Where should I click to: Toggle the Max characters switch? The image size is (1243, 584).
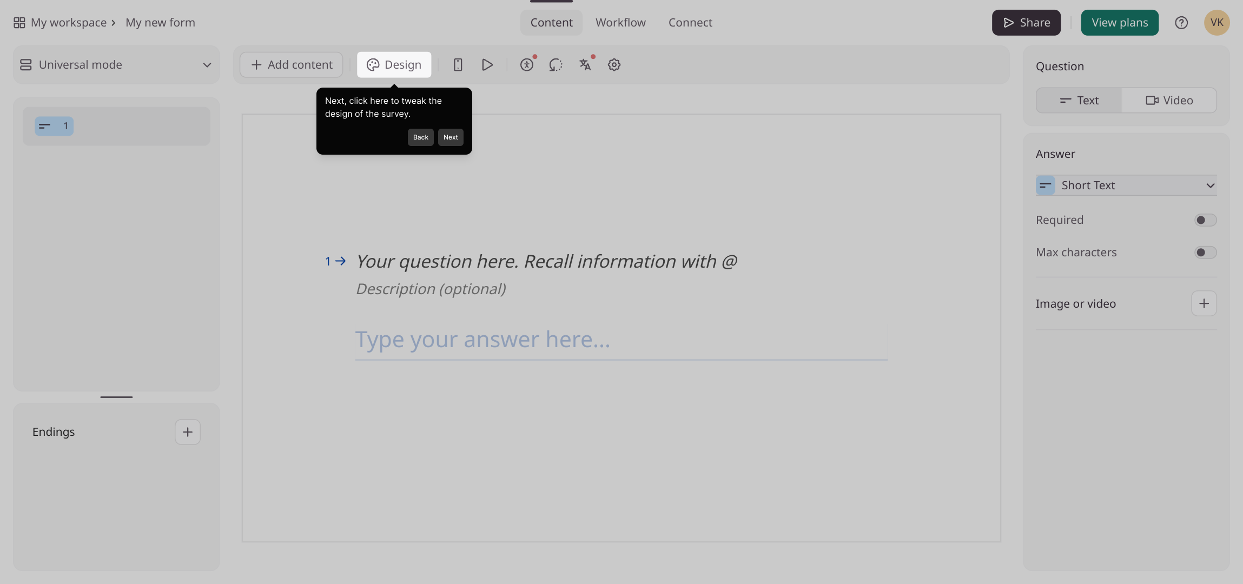click(1206, 253)
